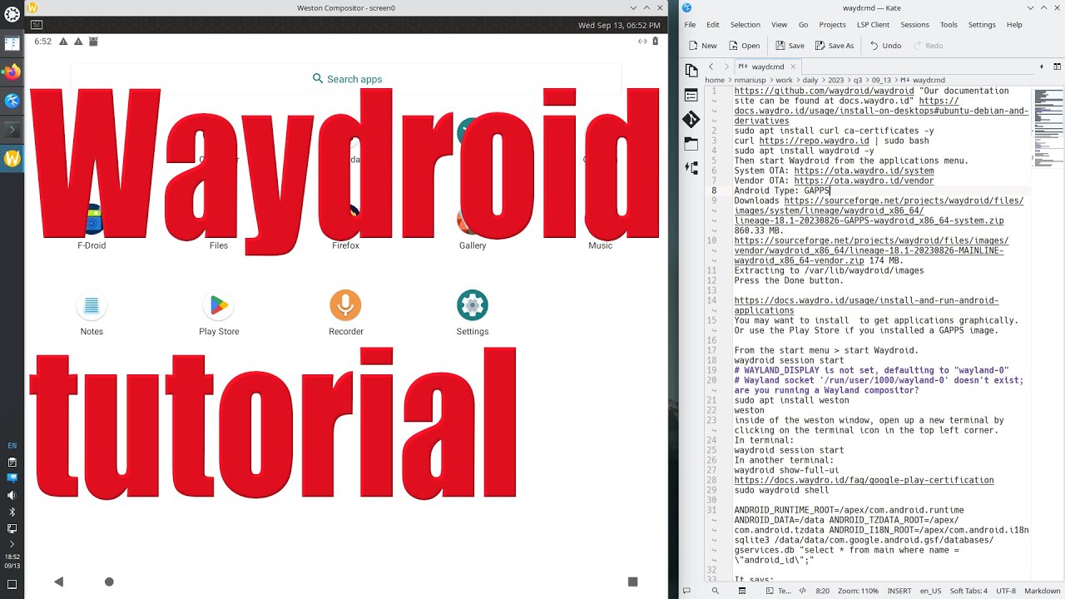The width and height of the screenshot is (1065, 599).
Task: Click 'q3' in the breadcrumb path
Action: pyautogui.click(x=858, y=81)
